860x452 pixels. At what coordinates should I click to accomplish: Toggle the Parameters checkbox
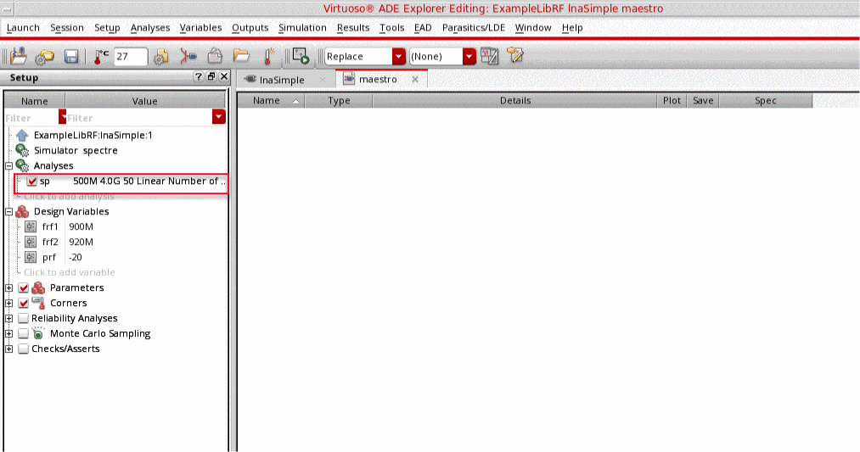(23, 287)
